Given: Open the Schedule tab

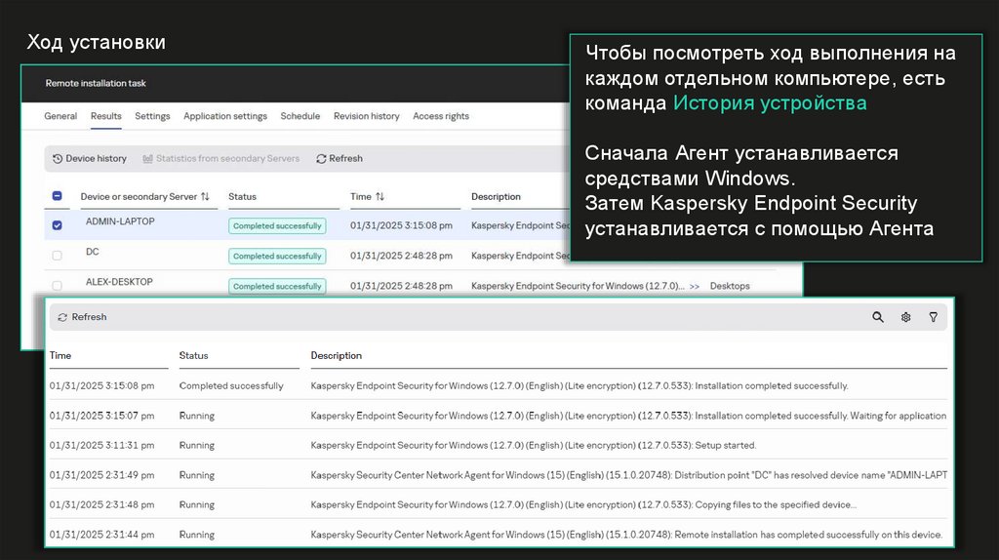Looking at the screenshot, I should pos(300,117).
